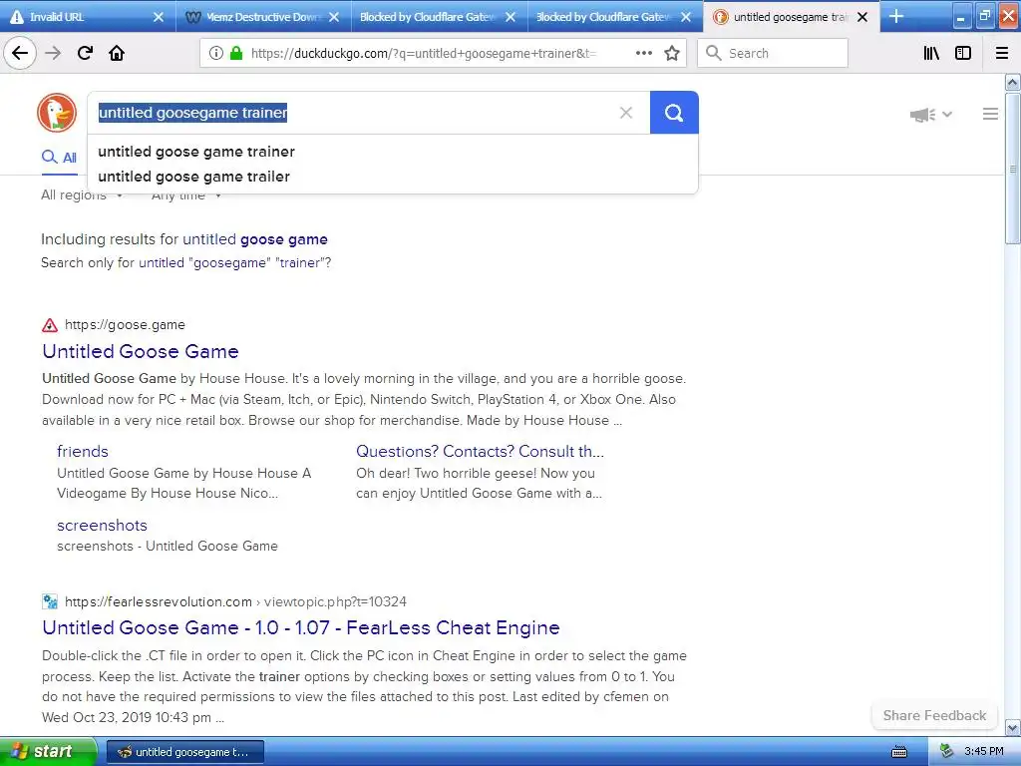Open the FearLess Cheat Engine result
This screenshot has width=1021, height=766.
pyautogui.click(x=301, y=627)
